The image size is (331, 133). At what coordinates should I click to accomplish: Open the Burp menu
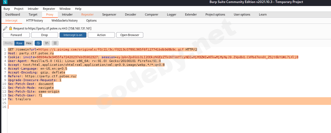pos(7,9)
